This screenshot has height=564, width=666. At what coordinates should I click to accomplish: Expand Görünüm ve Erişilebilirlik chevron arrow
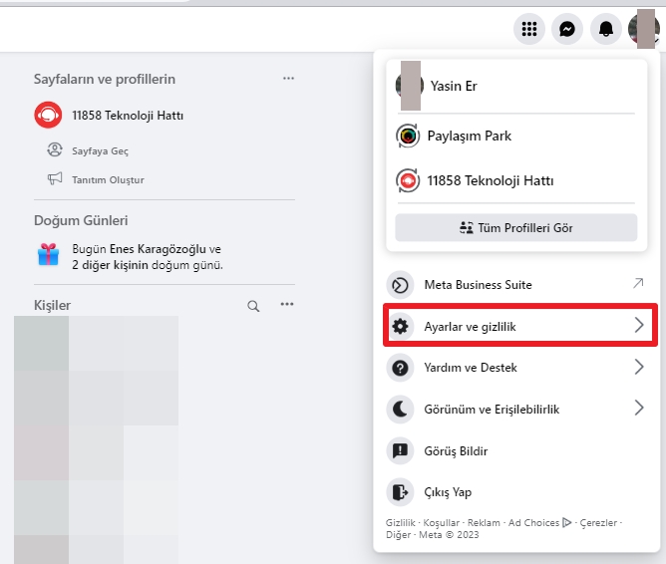click(639, 408)
